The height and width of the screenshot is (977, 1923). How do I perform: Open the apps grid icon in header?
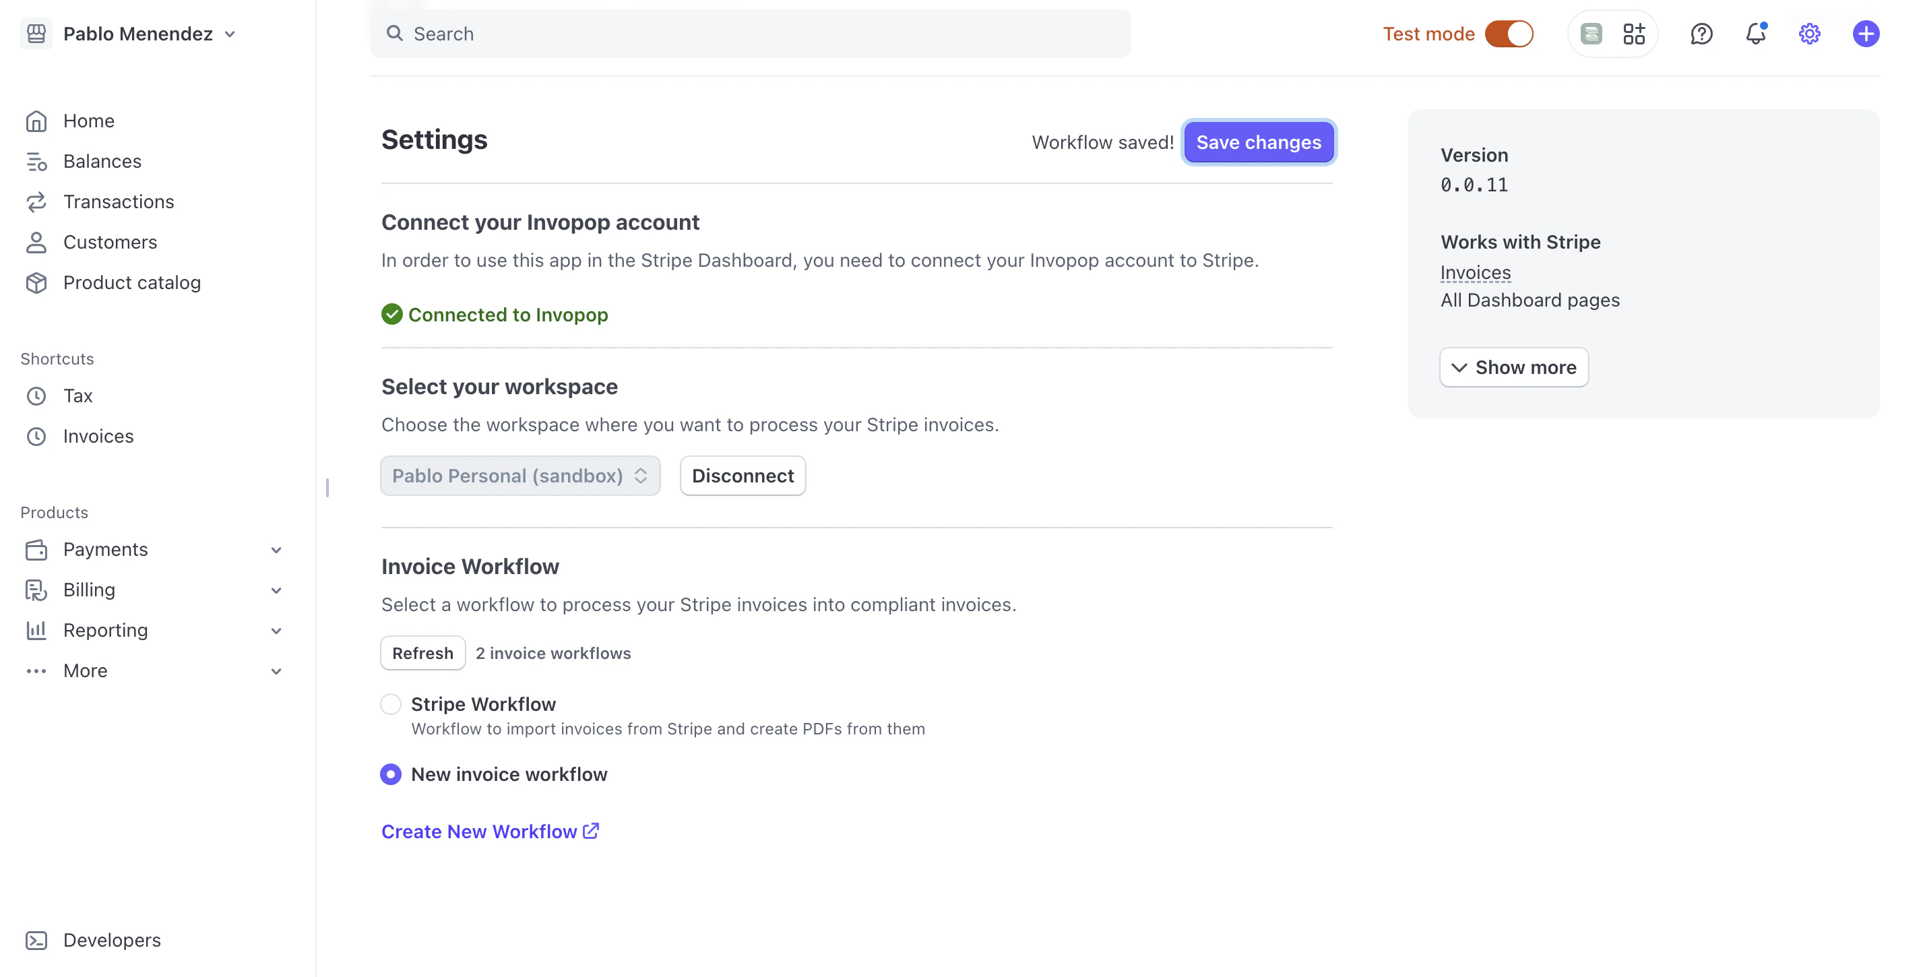(x=1633, y=34)
